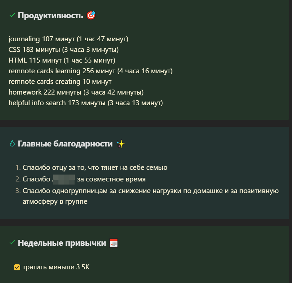292x283 pixels.
Task: Collapse the Недельные привычки callout title
Action: click(x=62, y=243)
